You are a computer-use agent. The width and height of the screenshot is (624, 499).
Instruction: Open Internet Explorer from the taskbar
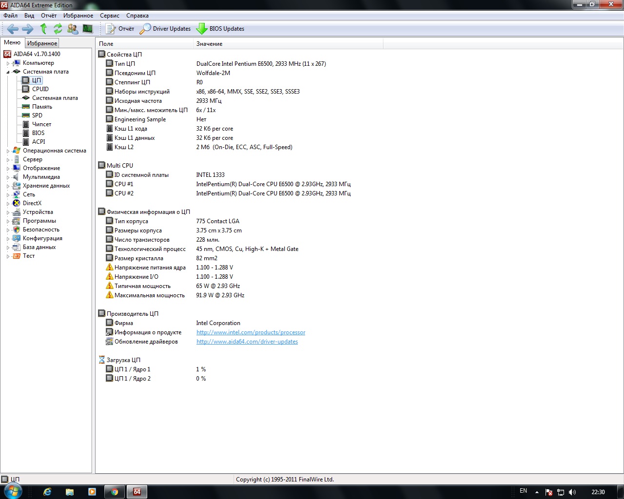pos(47,492)
